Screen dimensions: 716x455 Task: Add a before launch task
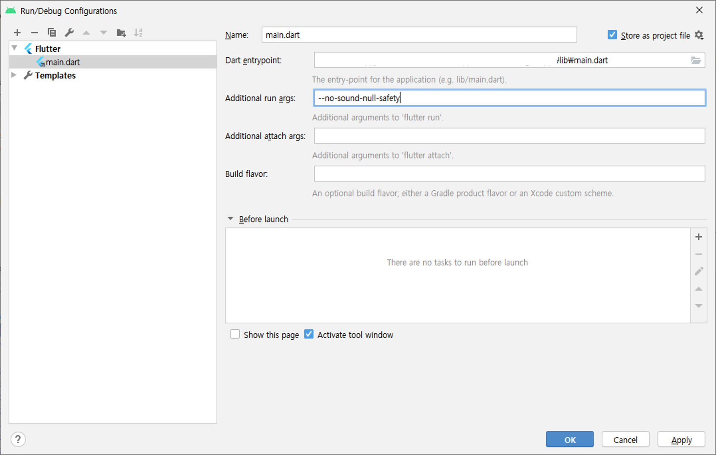click(x=699, y=237)
